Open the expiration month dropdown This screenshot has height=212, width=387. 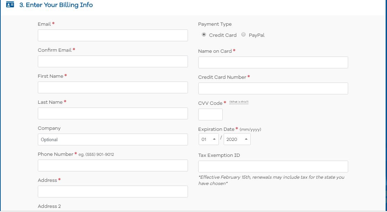pos(208,139)
